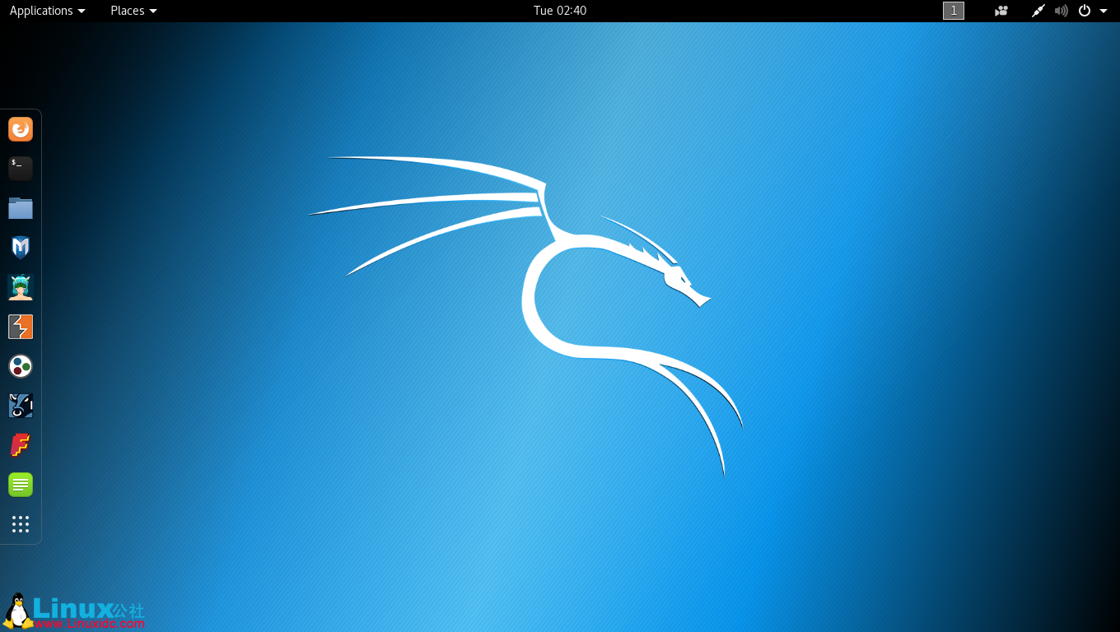Click the screen recorder camera icon

click(x=1001, y=11)
